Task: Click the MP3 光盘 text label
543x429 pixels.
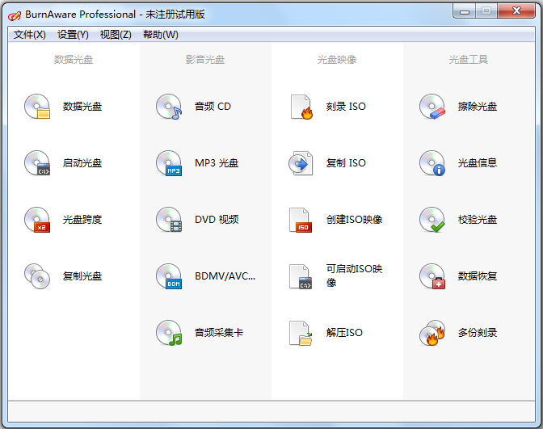Action: pyautogui.click(x=217, y=162)
